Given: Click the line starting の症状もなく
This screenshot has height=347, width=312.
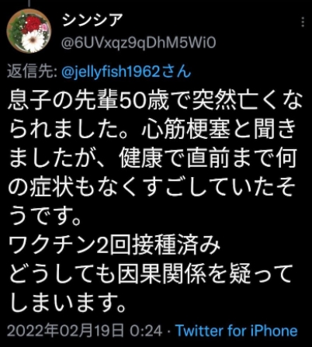Looking at the screenshot, I should (152, 187).
